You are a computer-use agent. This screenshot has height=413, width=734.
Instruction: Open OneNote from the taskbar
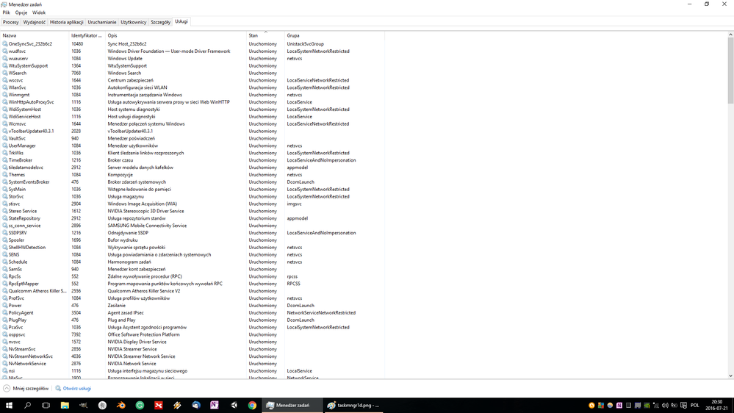pyautogui.click(x=215, y=405)
